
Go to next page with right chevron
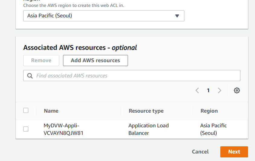[x=219, y=90]
